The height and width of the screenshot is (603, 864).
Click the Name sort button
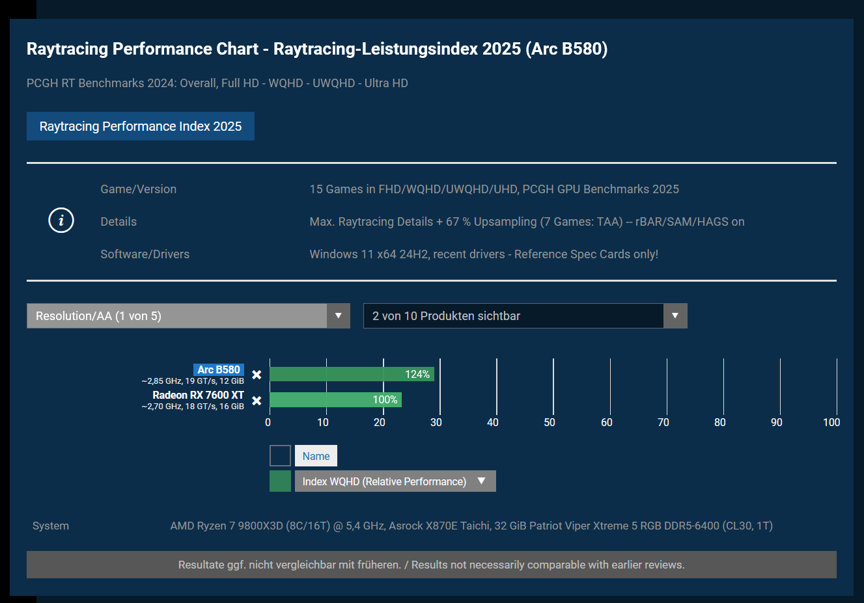316,456
